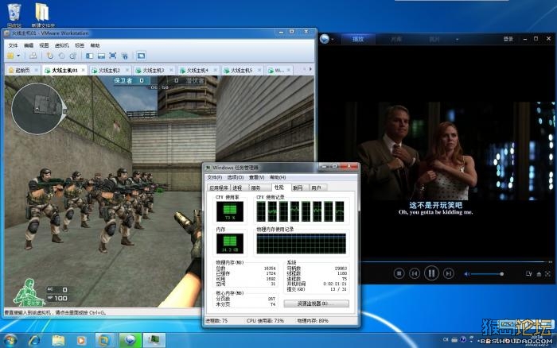The image size is (557, 348).
Task: Open 文件(F) menu in Task Manager
Action: click(x=215, y=177)
